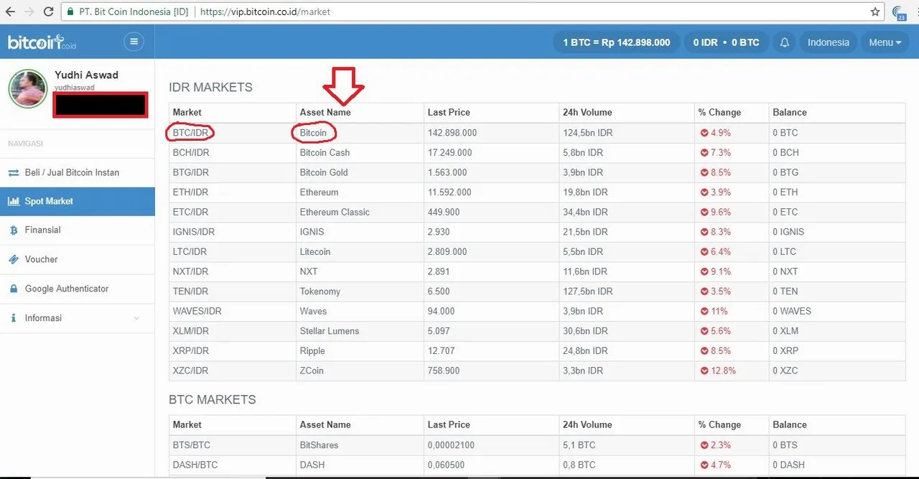Open the browser extension icon with badge

(x=900, y=12)
